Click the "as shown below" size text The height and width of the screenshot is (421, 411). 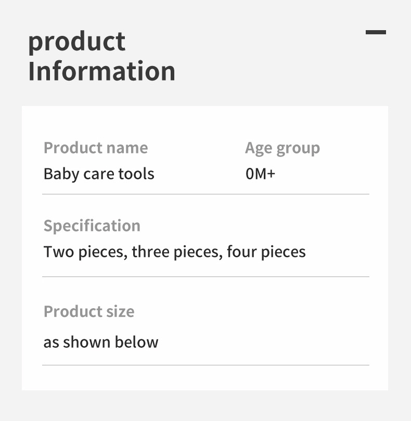(x=101, y=343)
